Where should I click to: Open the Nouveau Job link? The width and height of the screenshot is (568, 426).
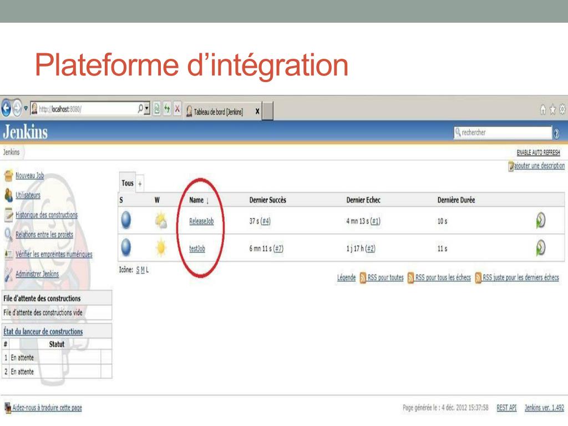(x=30, y=175)
